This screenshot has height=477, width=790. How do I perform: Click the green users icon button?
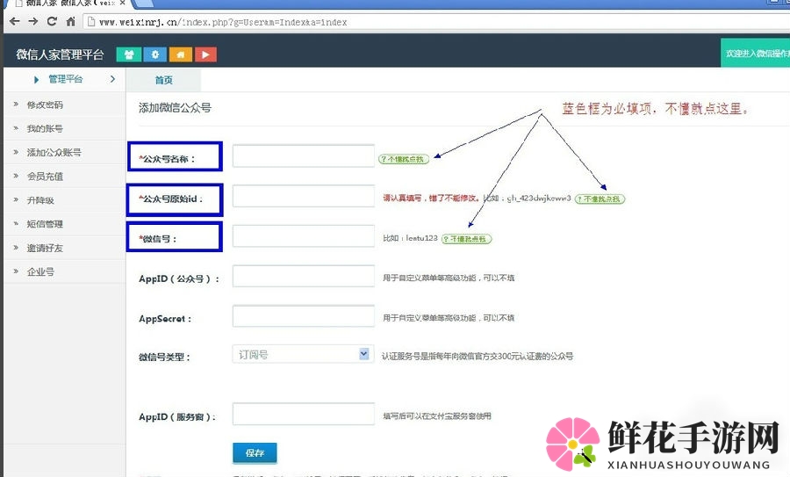[x=128, y=54]
